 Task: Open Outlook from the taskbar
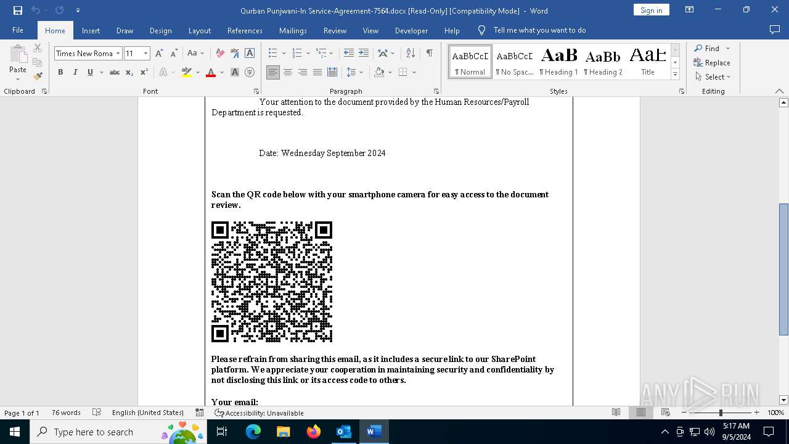(343, 432)
